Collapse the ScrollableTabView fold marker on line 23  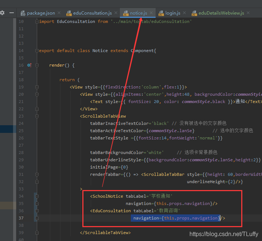[x=37, y=116]
